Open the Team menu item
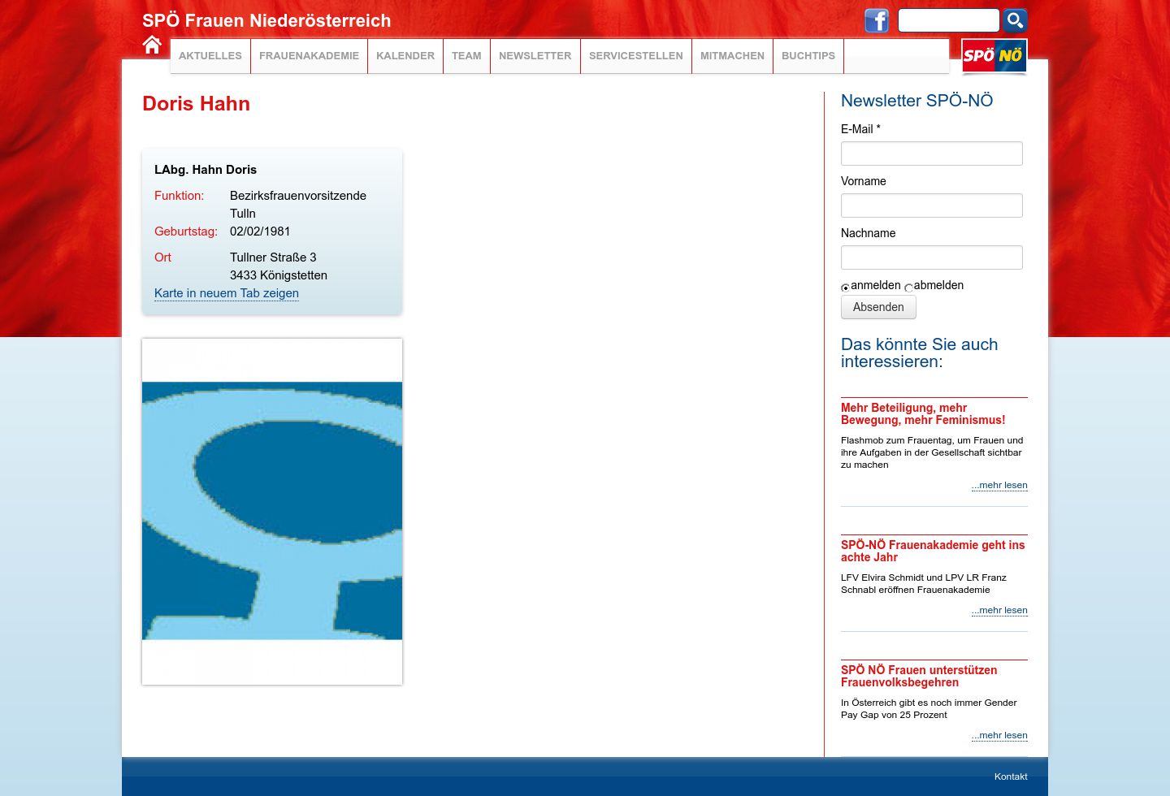Image resolution: width=1170 pixels, height=796 pixels. pos(466,56)
